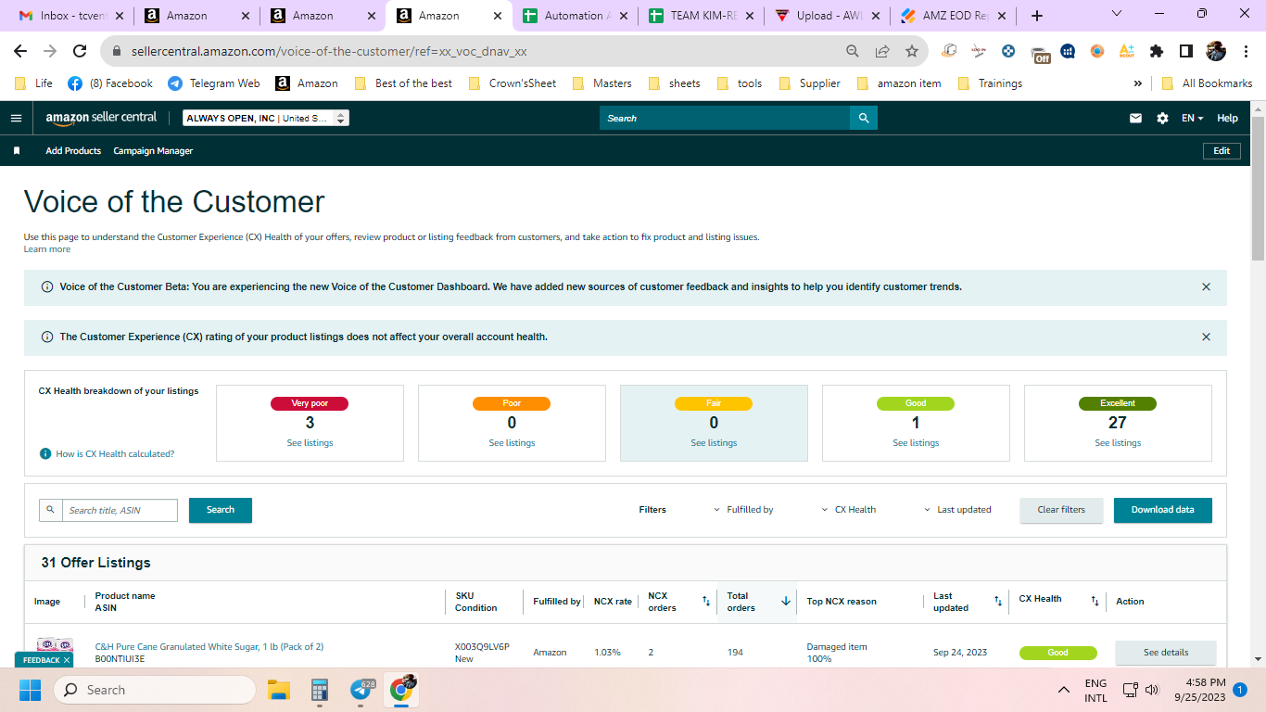Show hidden system tray icons

pyautogui.click(x=1064, y=690)
